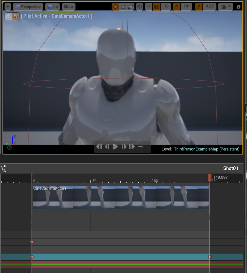Select the rotate gizmo tool
The height and width of the screenshot is (273, 247).
(x=123, y=7)
